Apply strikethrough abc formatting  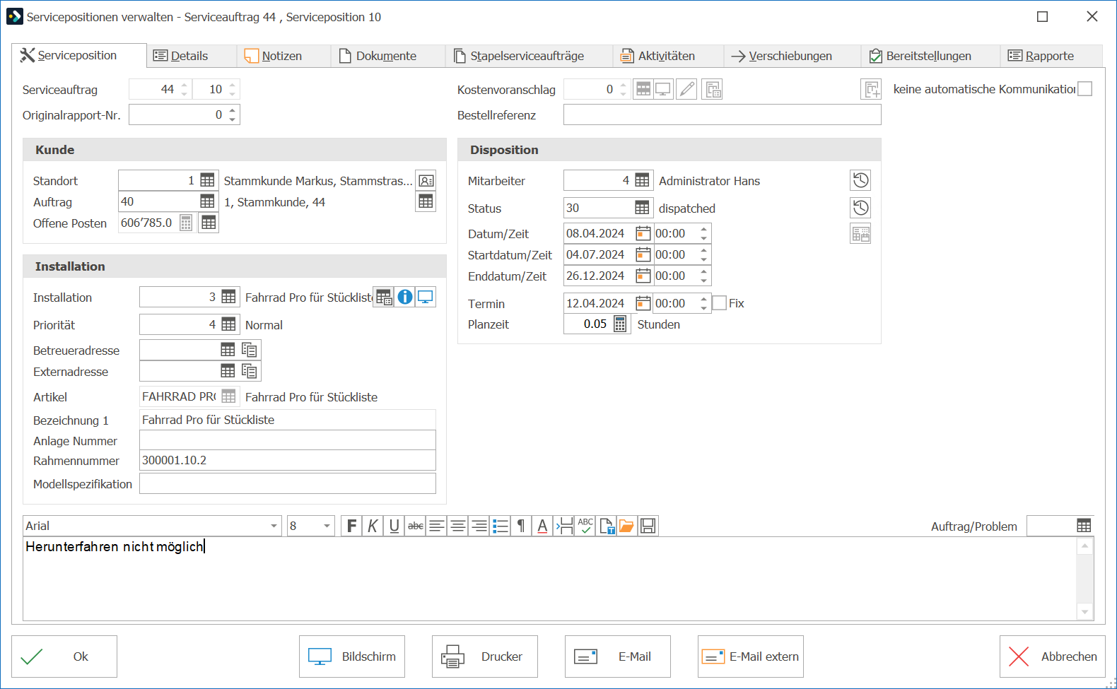416,526
